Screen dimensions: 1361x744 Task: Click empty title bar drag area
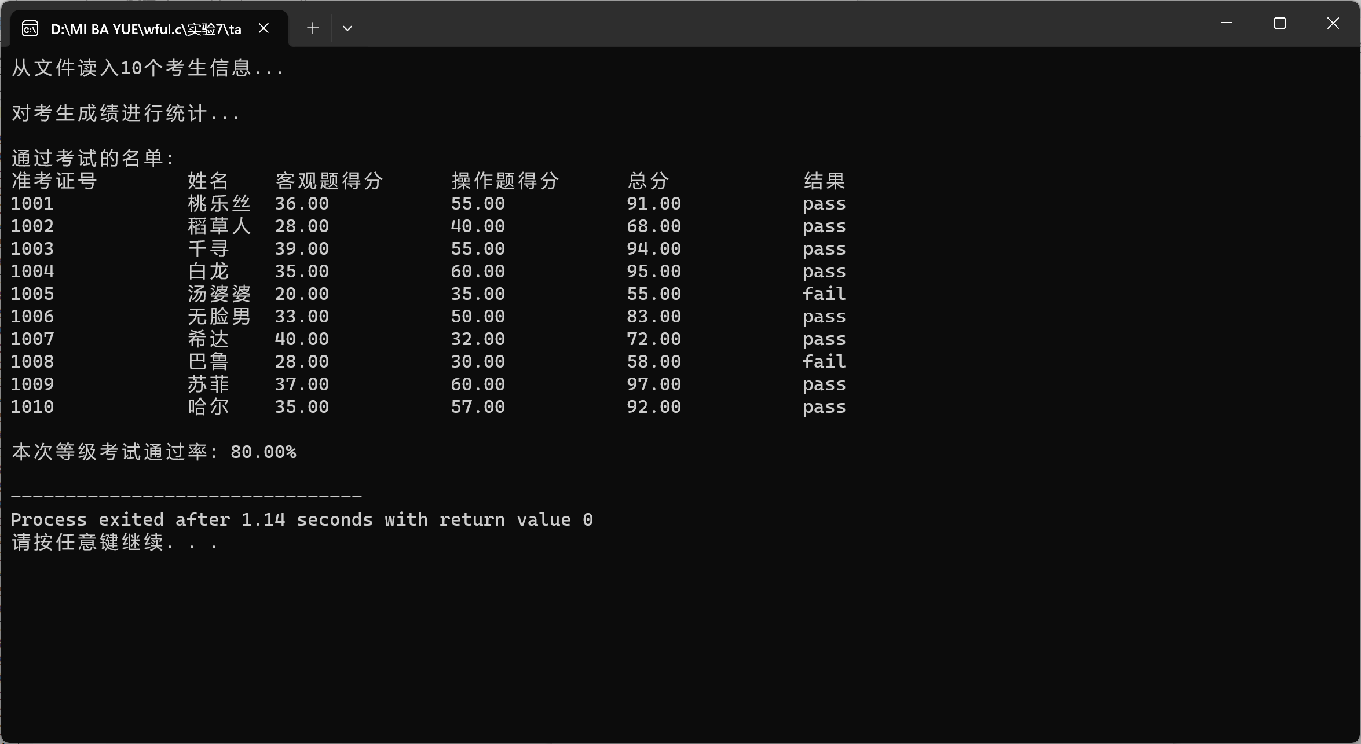[x=753, y=24]
